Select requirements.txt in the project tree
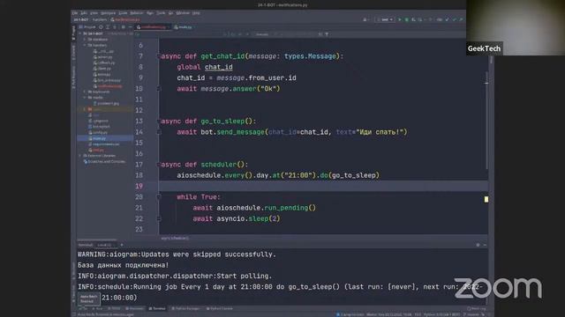 point(104,144)
